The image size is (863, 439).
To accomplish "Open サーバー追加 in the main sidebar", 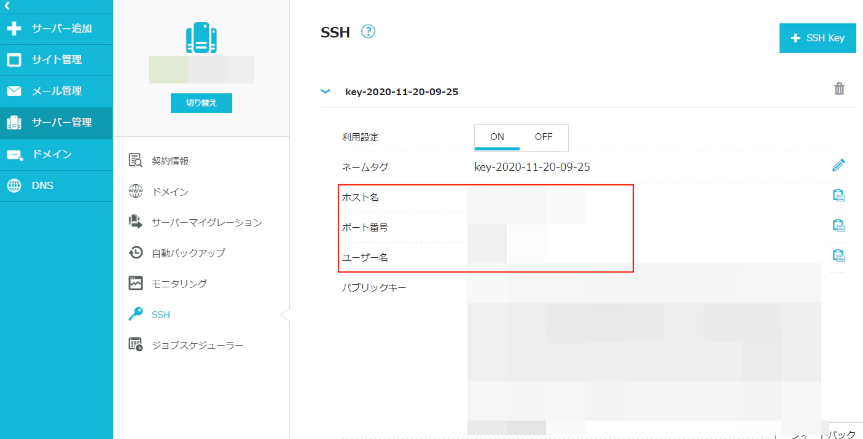I will (x=57, y=29).
